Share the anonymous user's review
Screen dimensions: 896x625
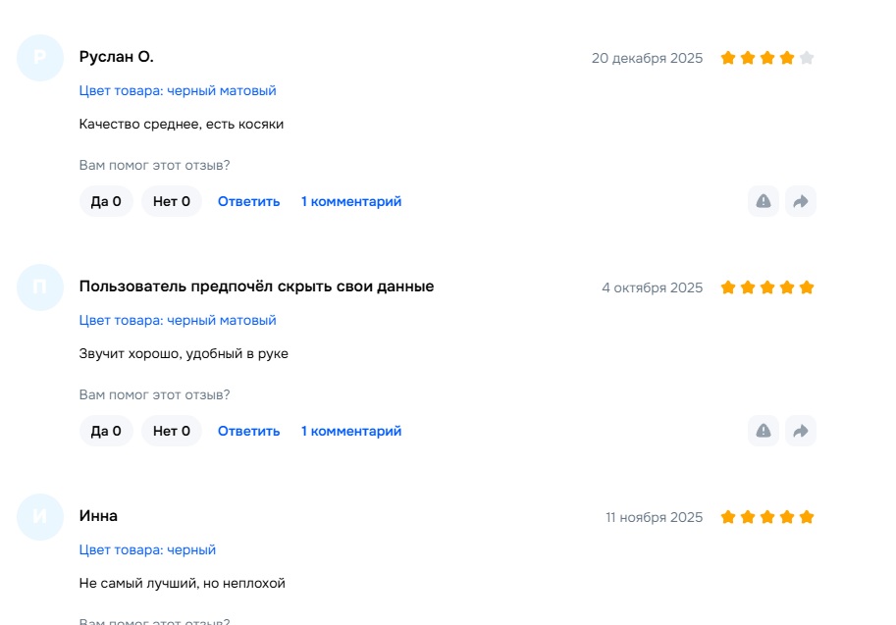[800, 431]
